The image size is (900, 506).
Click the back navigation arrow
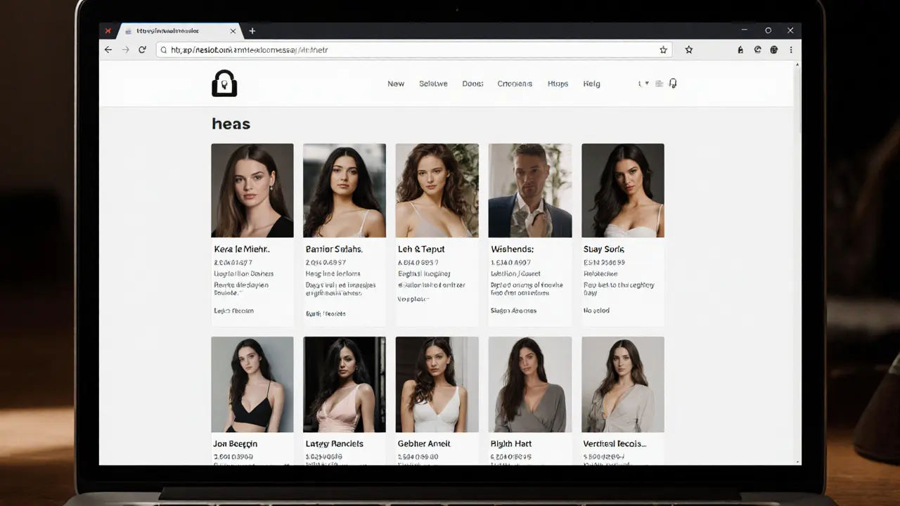(108, 50)
